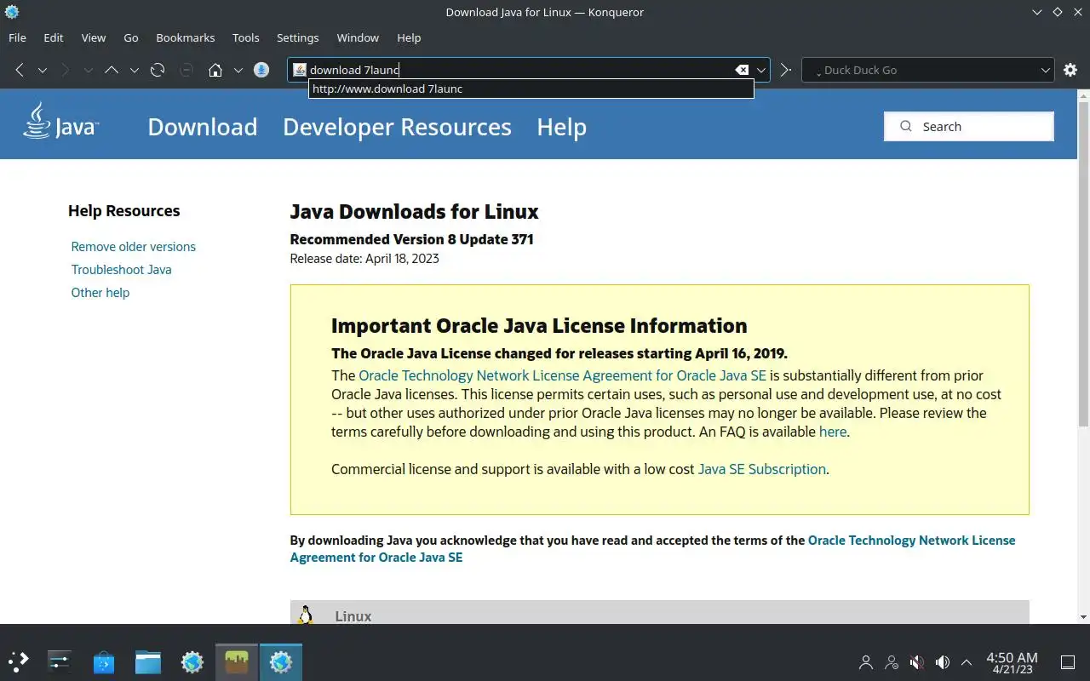Screen dimensions: 1090x681
Task: Open the View menu
Action: pyautogui.click(x=94, y=37)
